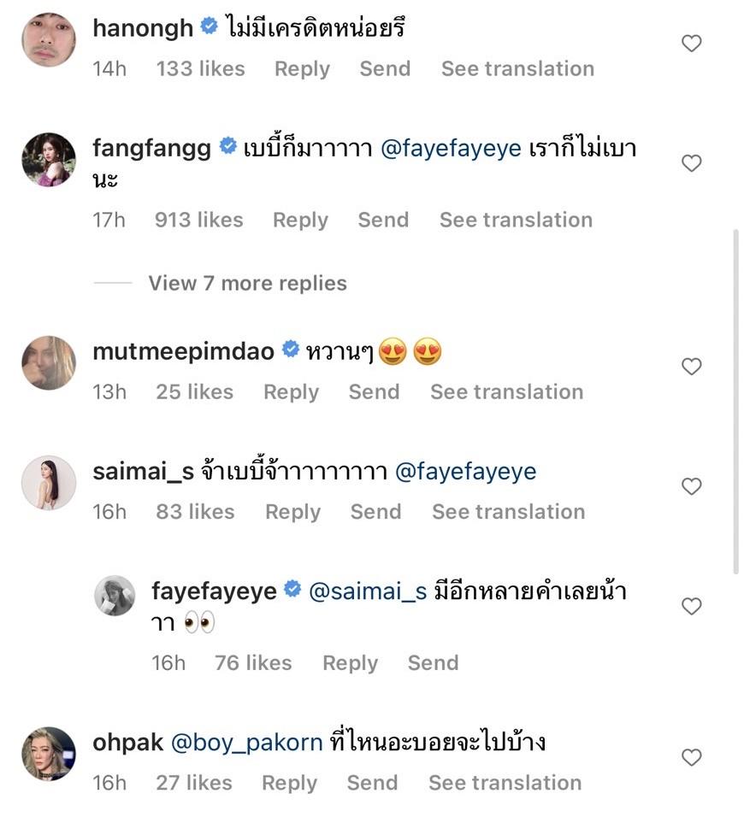Click the comments scrollbar
Image resolution: width=744 pixels, height=823 pixels.
736,402
